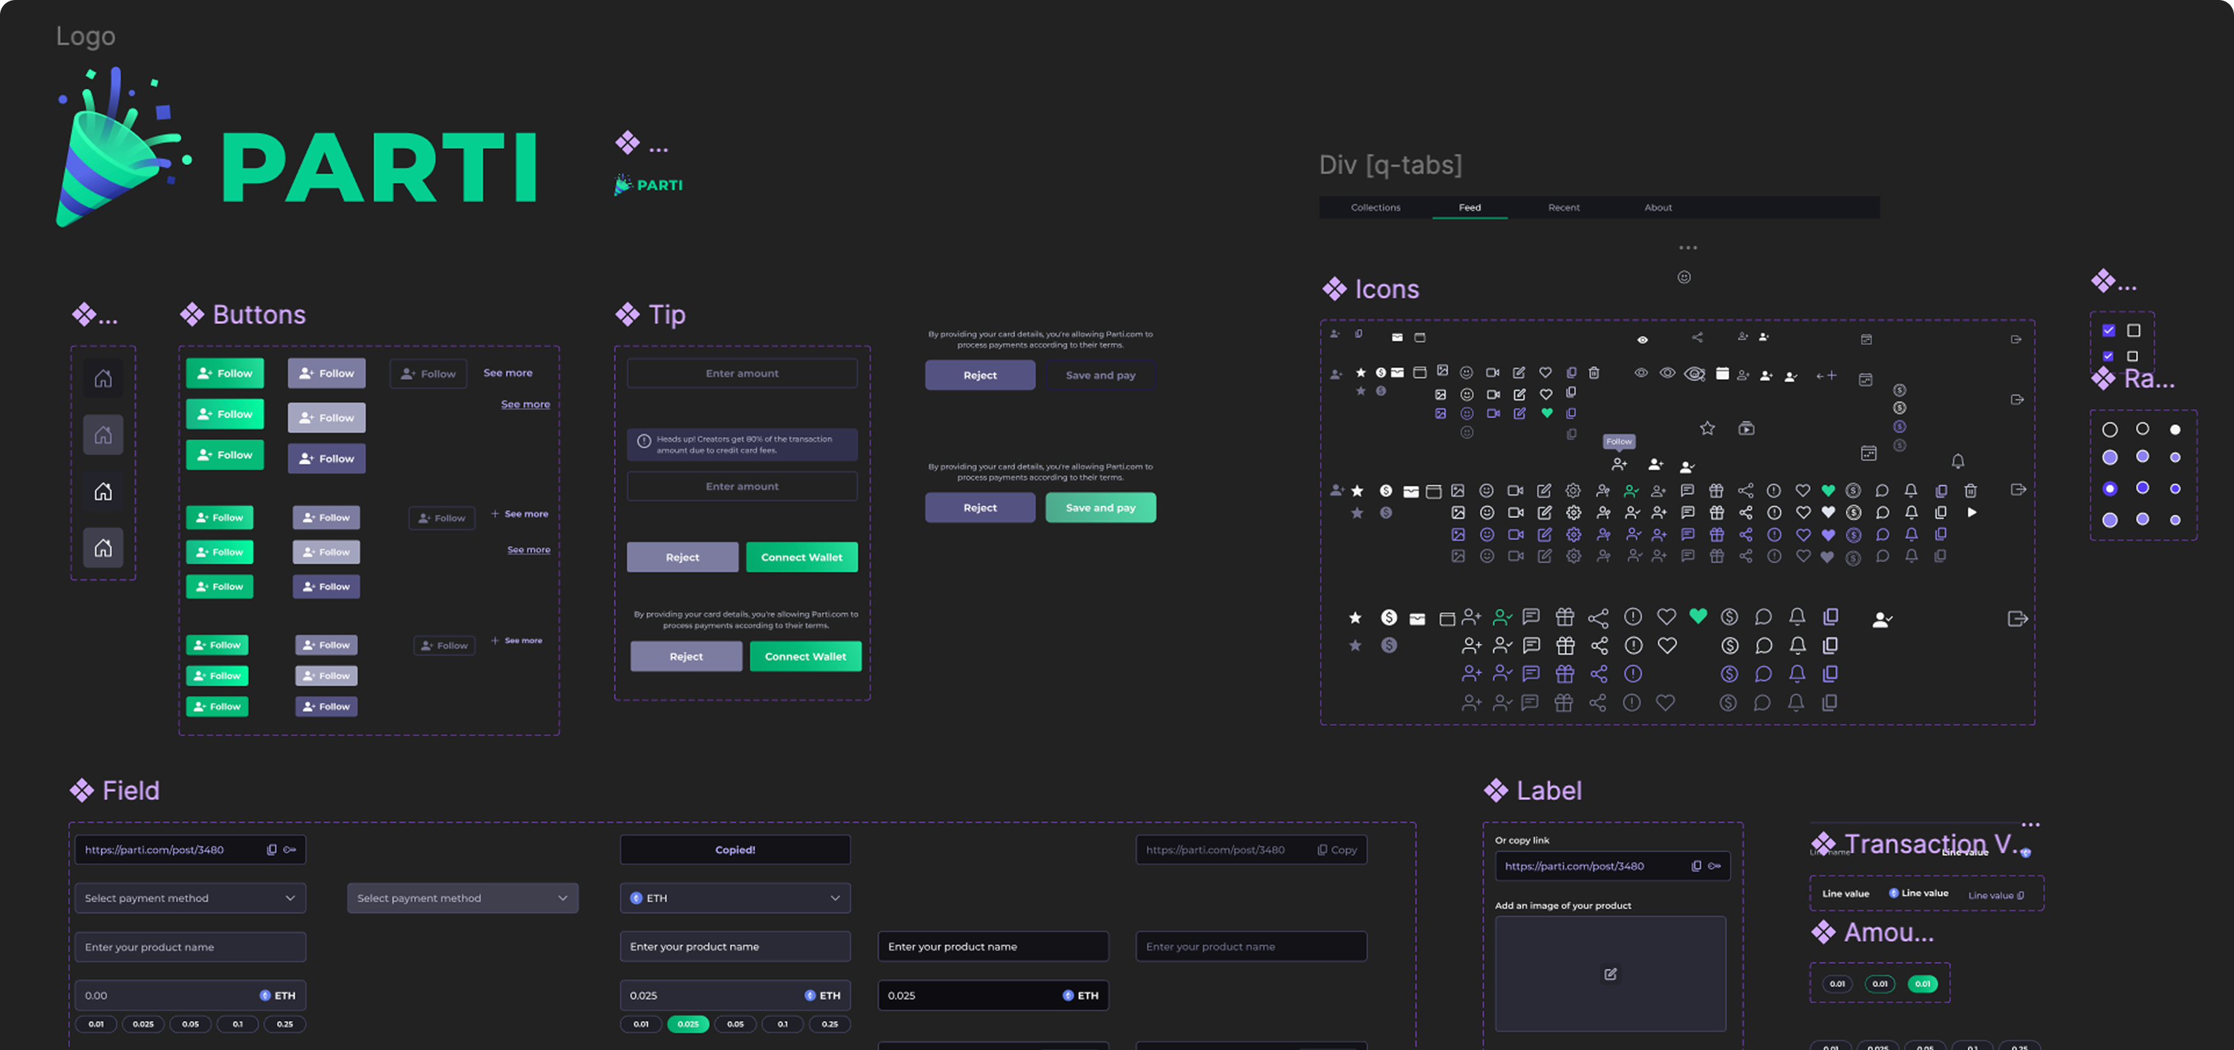Open the Recent tab
The image size is (2234, 1050).
click(1563, 208)
